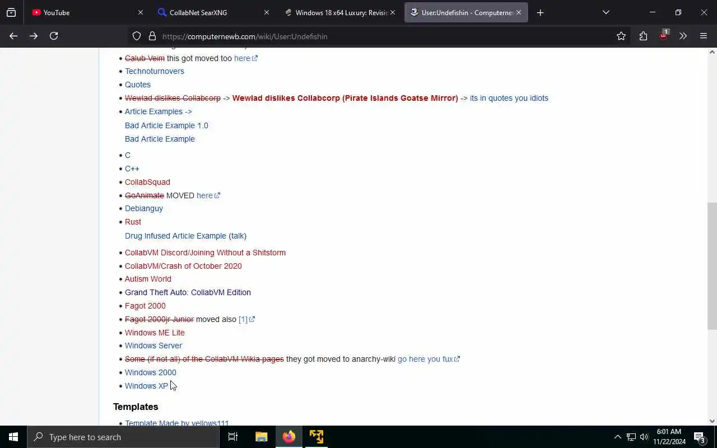Open the Rust red link

[133, 222]
